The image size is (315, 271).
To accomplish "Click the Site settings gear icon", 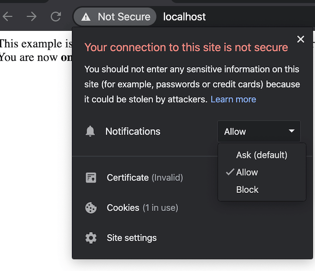I will (91, 238).
